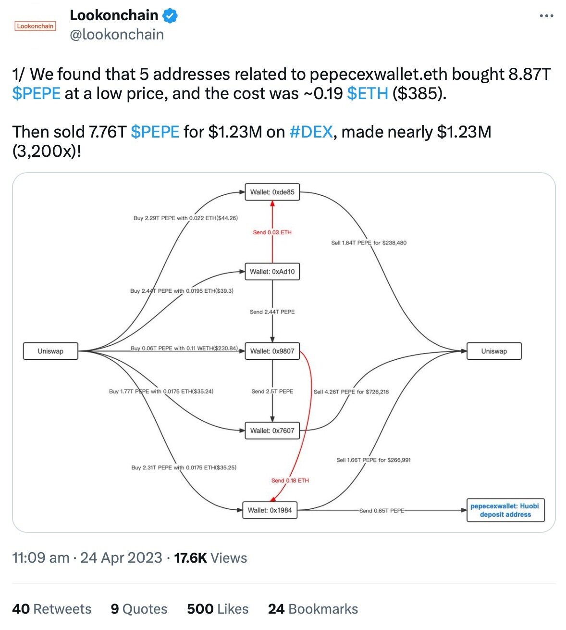566x630 pixels.
Task: Show the 500 Likes list
Action: [x=218, y=609]
